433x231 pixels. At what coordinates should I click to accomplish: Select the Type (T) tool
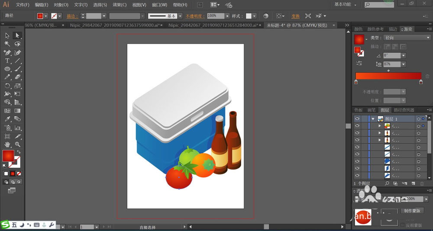[7, 61]
